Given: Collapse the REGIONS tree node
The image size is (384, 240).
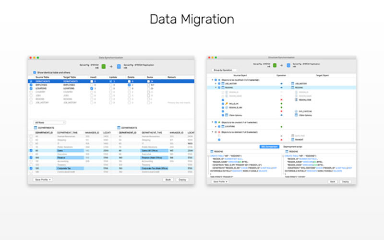Looking at the screenshot, I should 216,88.
